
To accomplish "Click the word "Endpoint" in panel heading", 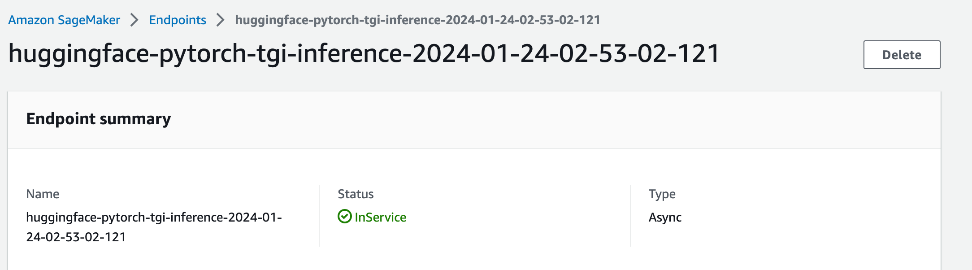I will (61, 119).
